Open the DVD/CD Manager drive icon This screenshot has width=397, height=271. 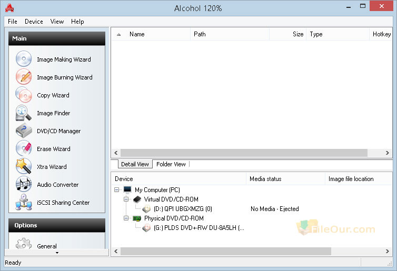pyautogui.click(x=24, y=131)
